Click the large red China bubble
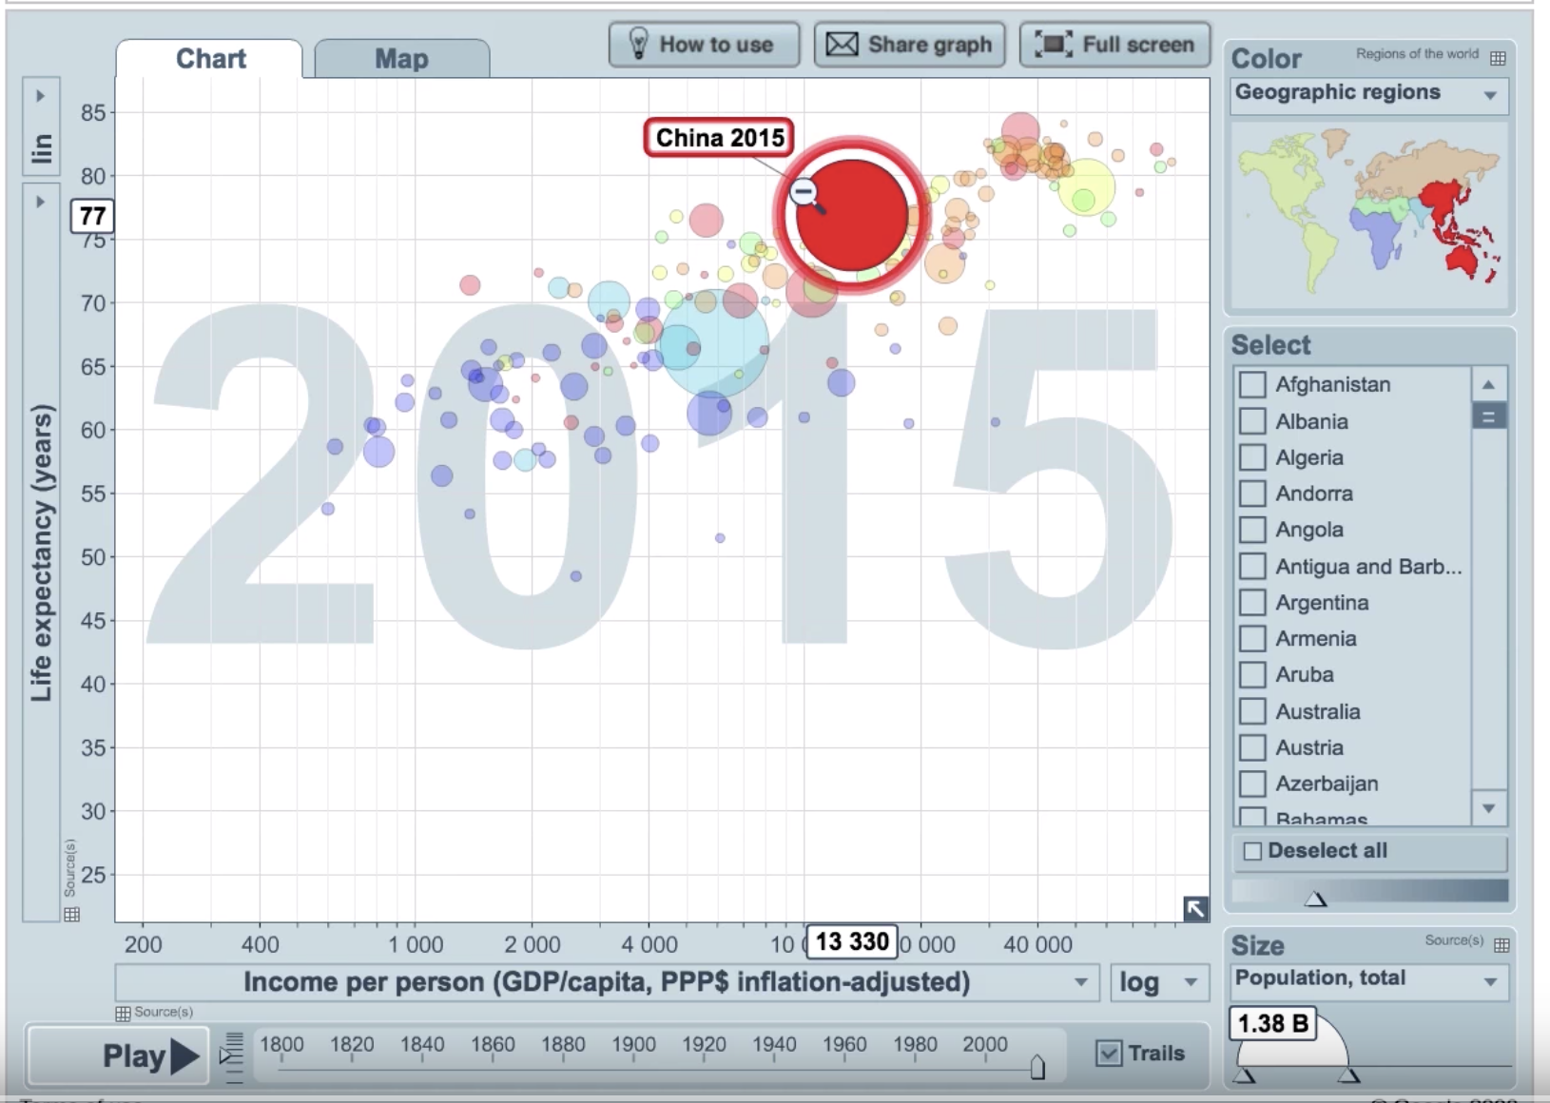 click(x=852, y=216)
